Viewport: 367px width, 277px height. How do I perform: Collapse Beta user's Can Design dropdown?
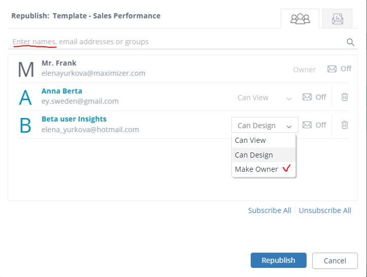pyautogui.click(x=264, y=126)
